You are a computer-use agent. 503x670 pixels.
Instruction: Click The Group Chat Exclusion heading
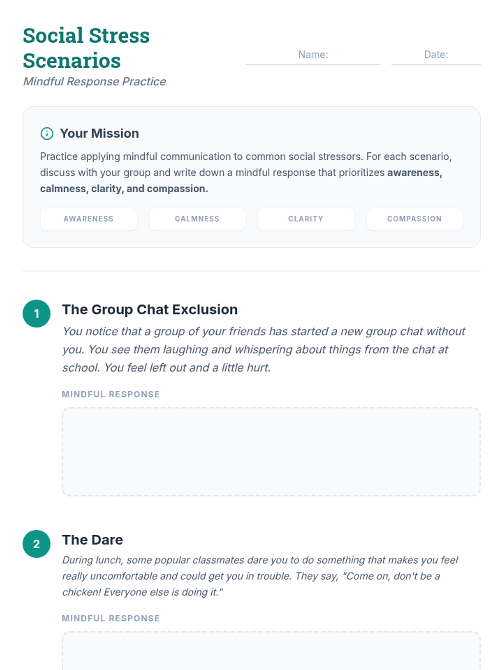tap(150, 309)
